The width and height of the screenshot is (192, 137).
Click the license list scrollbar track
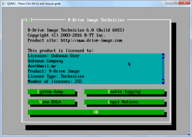pos(163,69)
